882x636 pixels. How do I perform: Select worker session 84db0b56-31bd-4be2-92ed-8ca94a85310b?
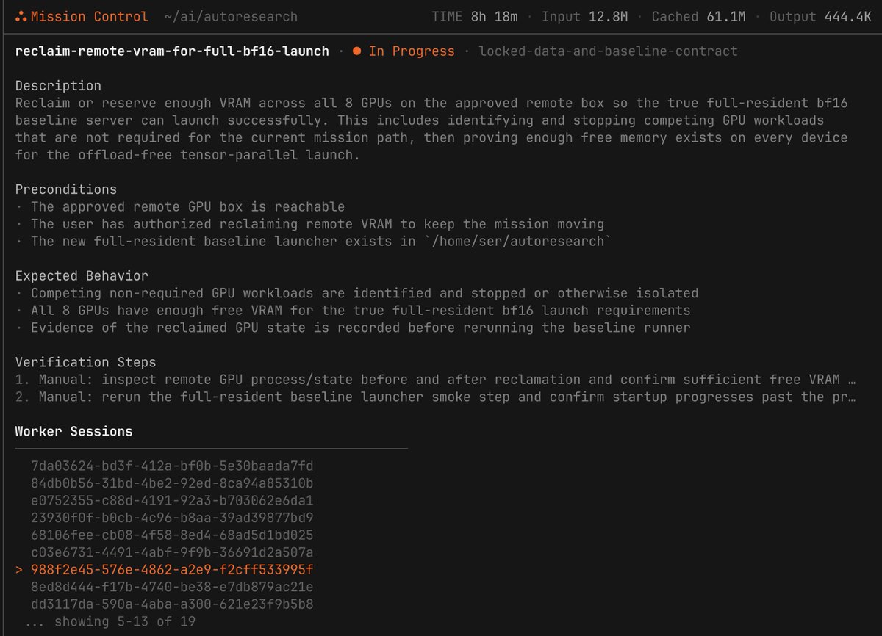coord(172,483)
